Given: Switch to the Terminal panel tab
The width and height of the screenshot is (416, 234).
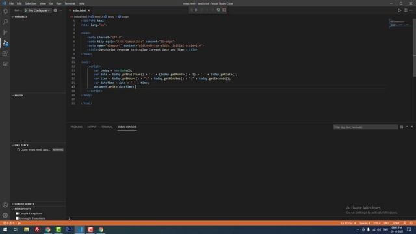Looking at the screenshot, I should pos(107,127).
